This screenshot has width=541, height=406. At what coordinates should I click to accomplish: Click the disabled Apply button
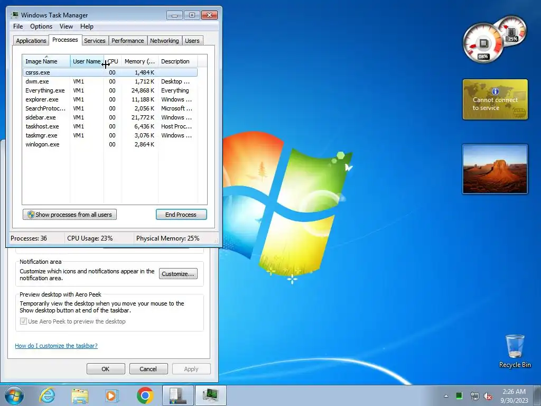click(x=191, y=368)
